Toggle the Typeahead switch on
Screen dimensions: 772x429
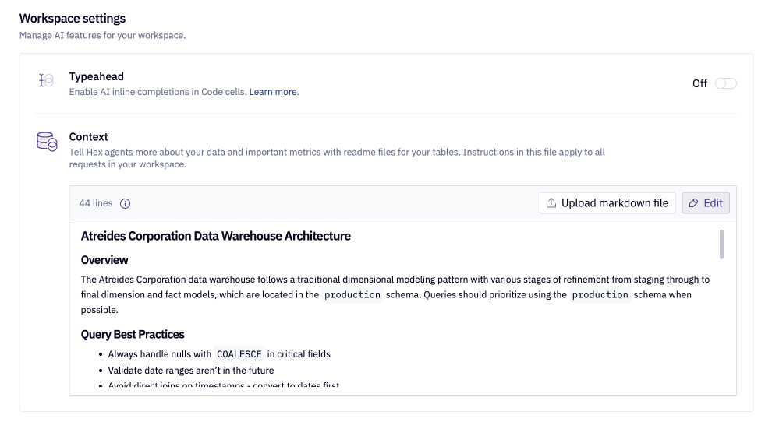tap(726, 83)
